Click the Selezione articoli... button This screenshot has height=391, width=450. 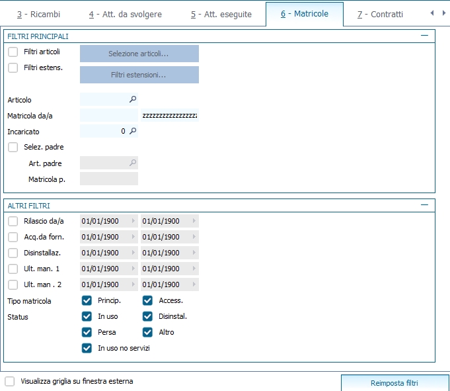(x=139, y=54)
